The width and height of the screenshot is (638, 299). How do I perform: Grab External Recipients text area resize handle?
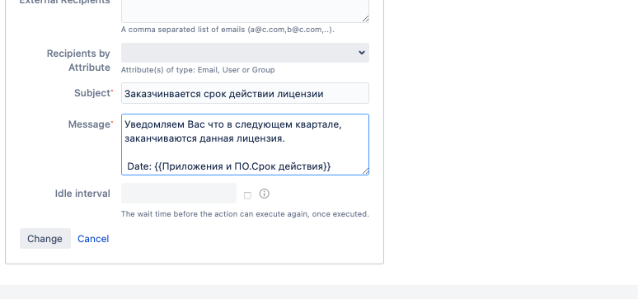pyautogui.click(x=365, y=19)
